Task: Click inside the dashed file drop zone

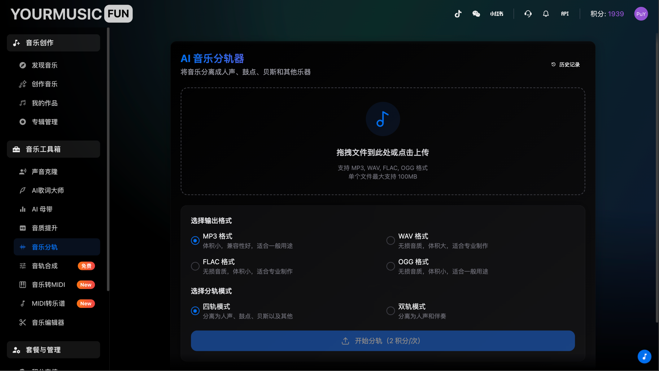Action: click(x=383, y=141)
